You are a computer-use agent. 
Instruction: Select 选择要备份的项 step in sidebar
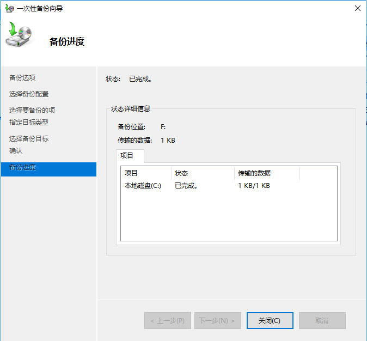click(x=32, y=110)
